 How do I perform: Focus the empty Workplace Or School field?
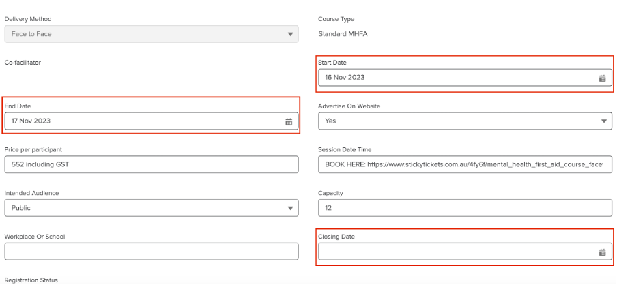pyautogui.click(x=151, y=252)
